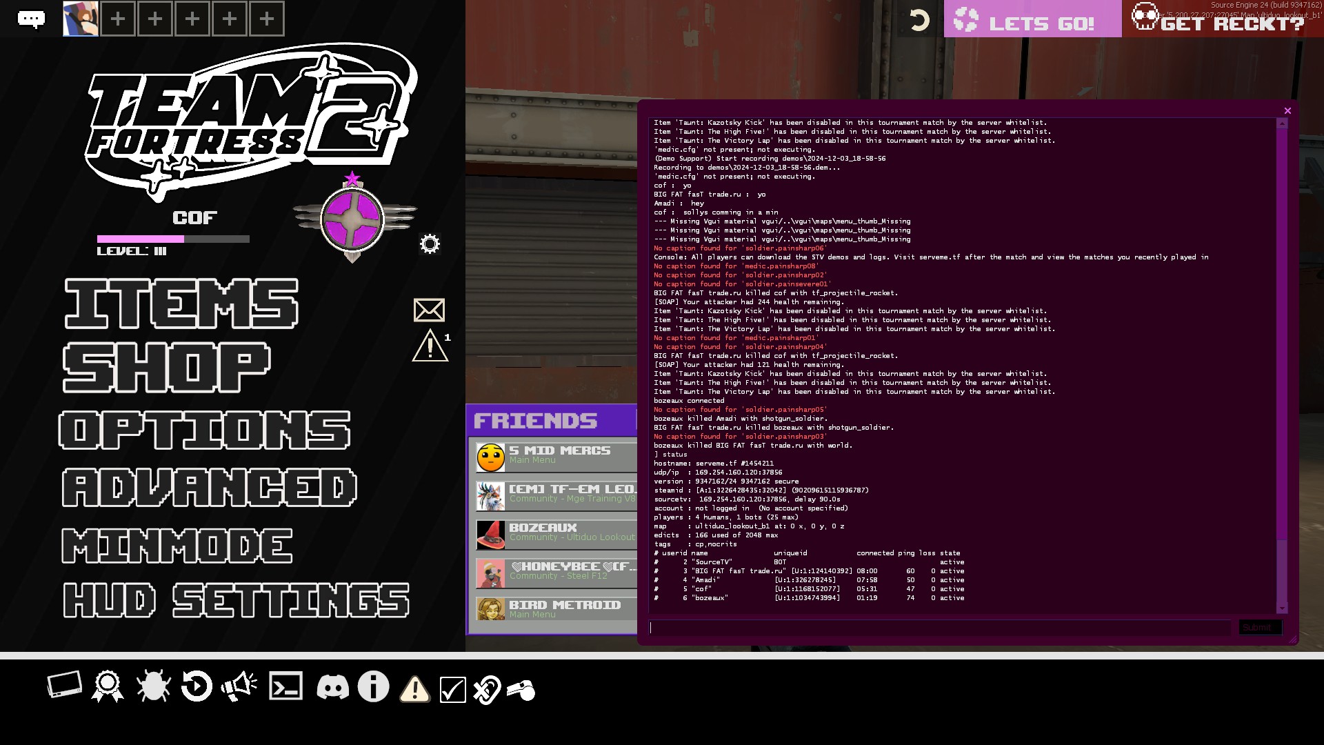Open the party chat bubble
This screenshot has height=745, width=1324.
click(x=31, y=19)
